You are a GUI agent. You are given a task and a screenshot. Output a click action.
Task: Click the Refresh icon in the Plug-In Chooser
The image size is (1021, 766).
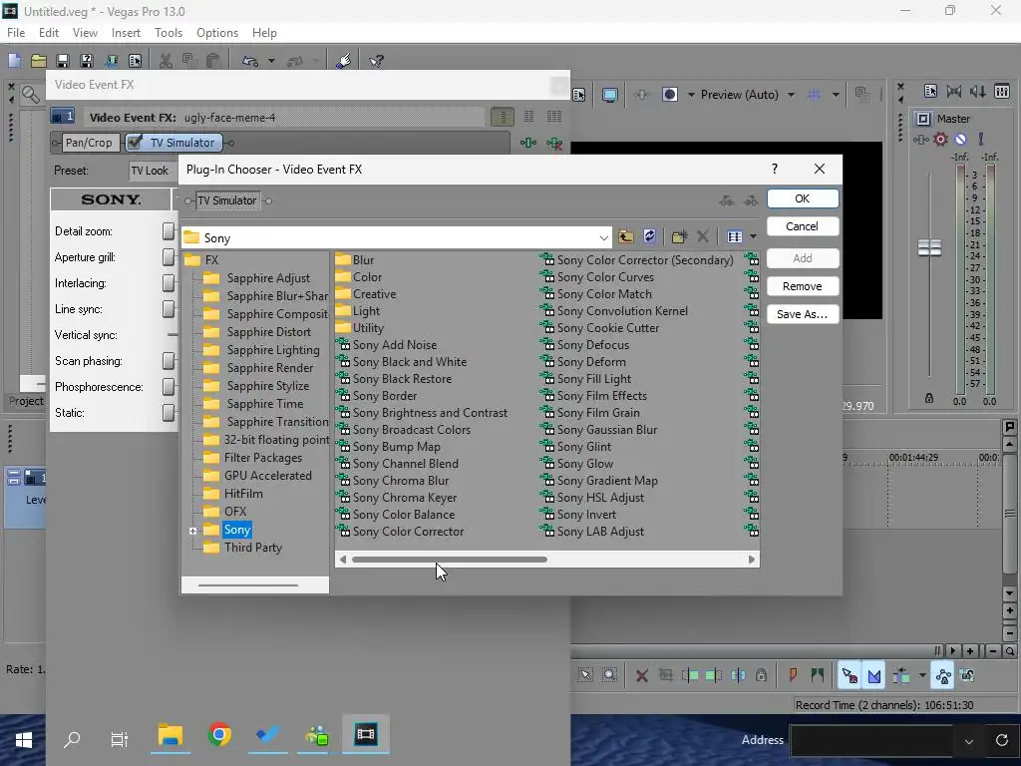pyautogui.click(x=649, y=236)
